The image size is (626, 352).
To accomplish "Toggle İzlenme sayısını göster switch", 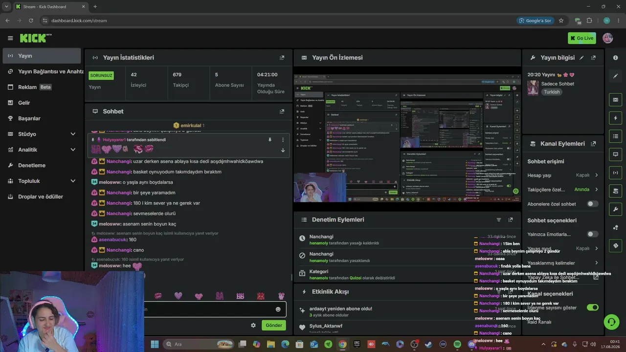I will [x=592, y=308].
